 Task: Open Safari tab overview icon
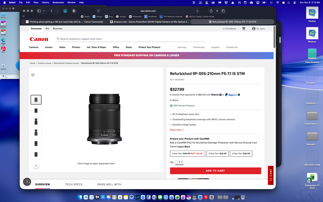pyautogui.click(x=223, y=11)
